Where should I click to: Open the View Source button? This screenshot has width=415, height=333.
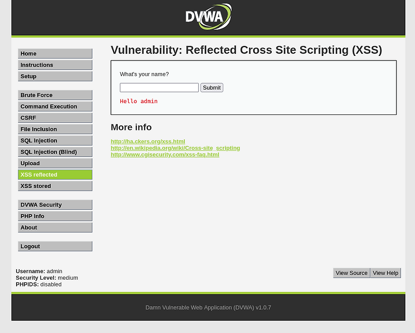click(351, 273)
